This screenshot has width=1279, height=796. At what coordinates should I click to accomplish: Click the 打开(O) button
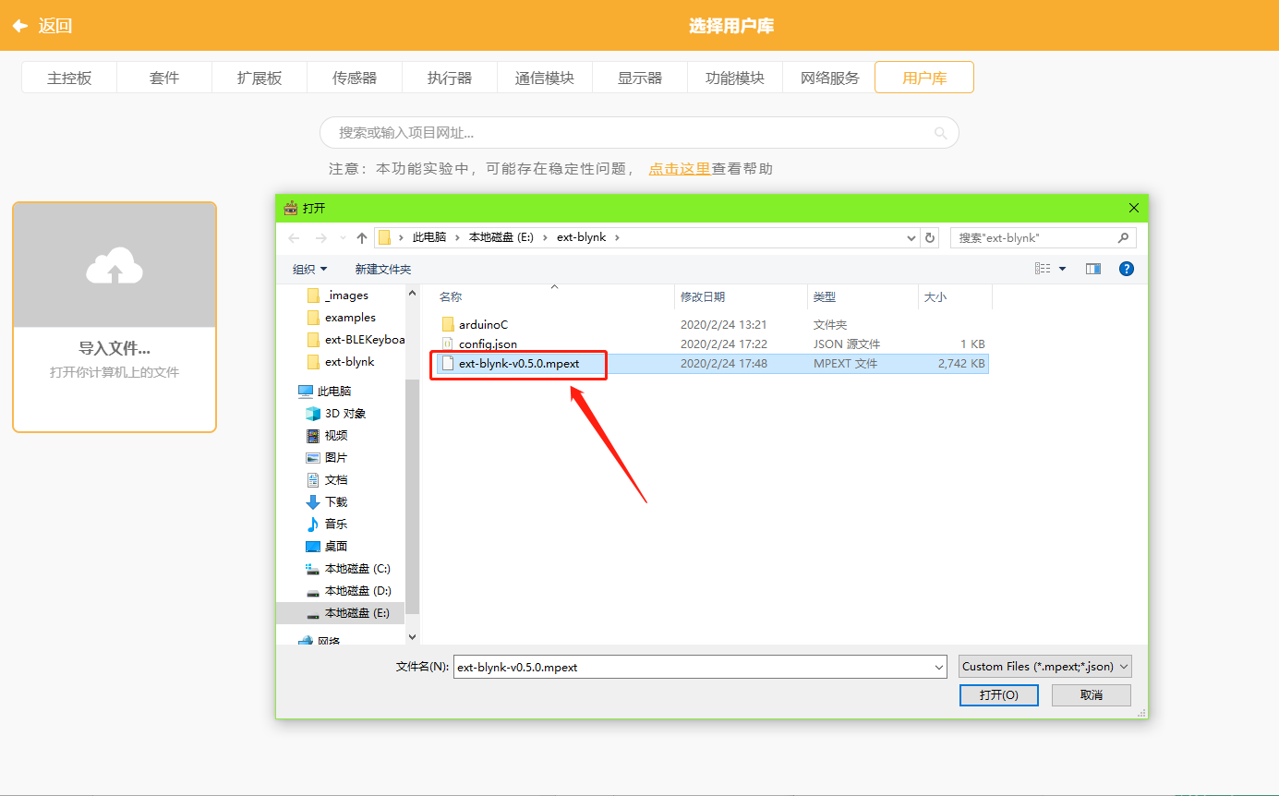999,694
